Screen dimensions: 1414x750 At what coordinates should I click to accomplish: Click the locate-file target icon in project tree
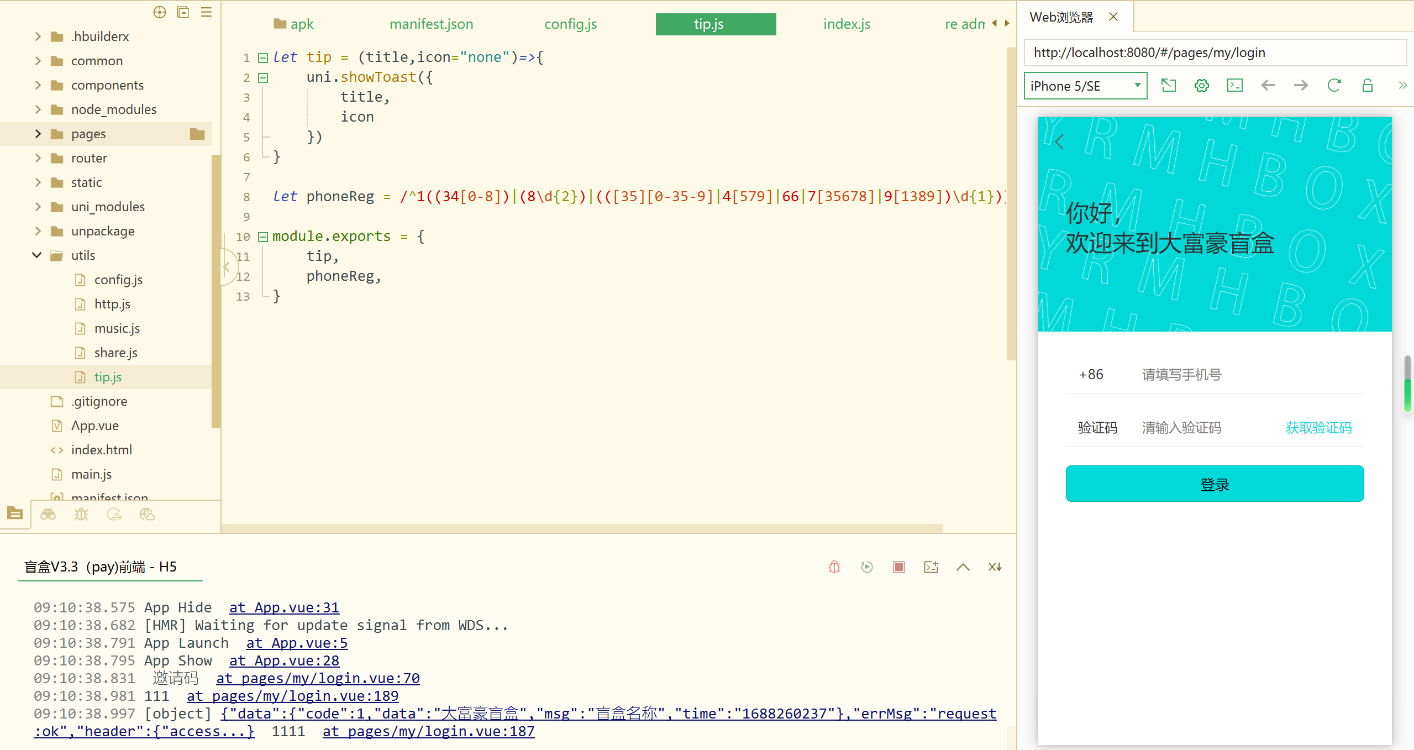point(160,12)
